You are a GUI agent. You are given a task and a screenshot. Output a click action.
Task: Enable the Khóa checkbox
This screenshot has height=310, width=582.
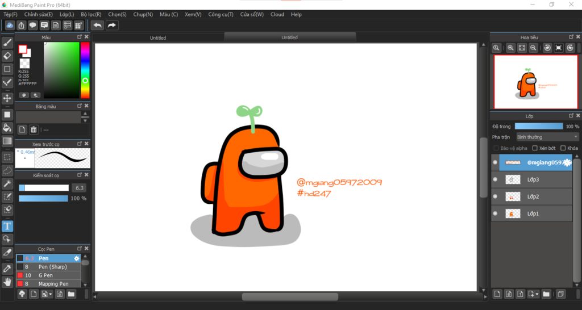[563, 148]
